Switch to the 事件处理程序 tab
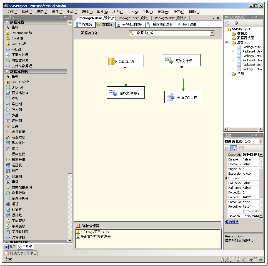The width and height of the screenshot is (268, 266). [129, 24]
